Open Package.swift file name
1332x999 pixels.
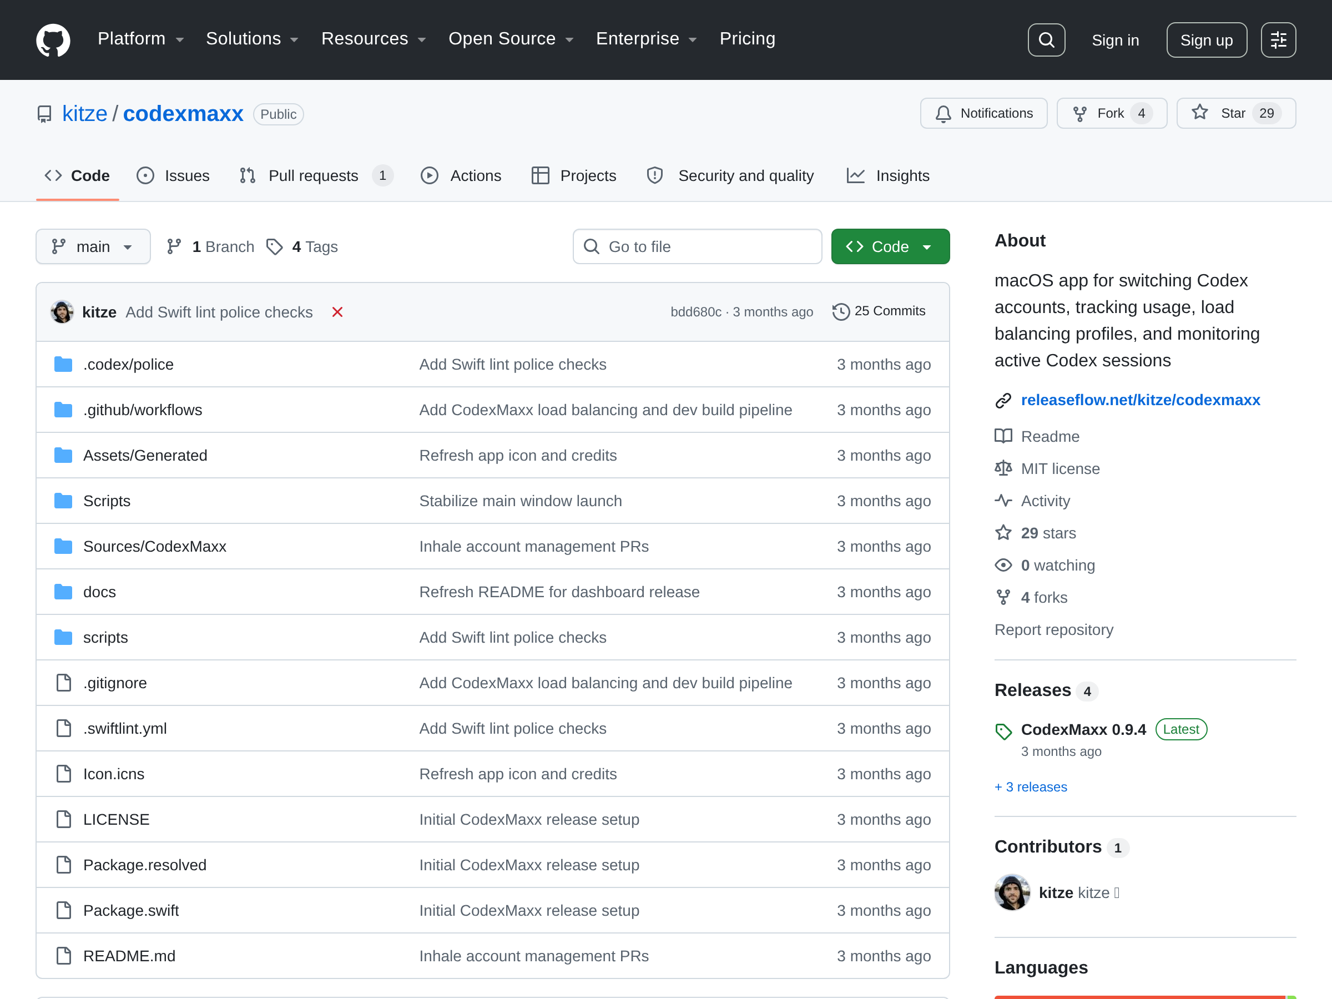click(130, 911)
